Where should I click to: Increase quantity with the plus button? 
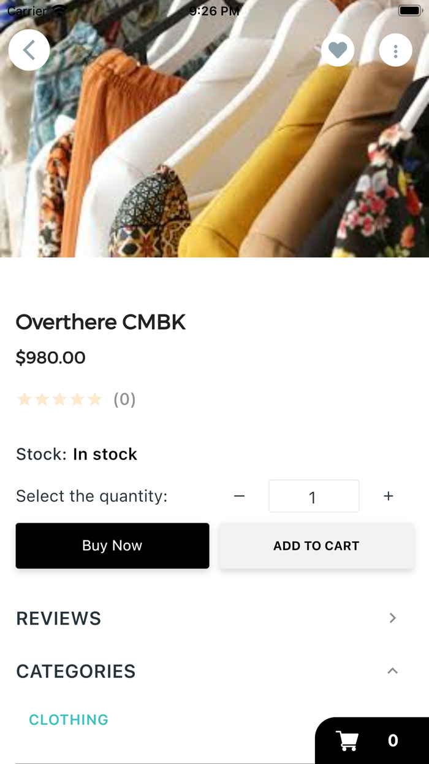[388, 496]
